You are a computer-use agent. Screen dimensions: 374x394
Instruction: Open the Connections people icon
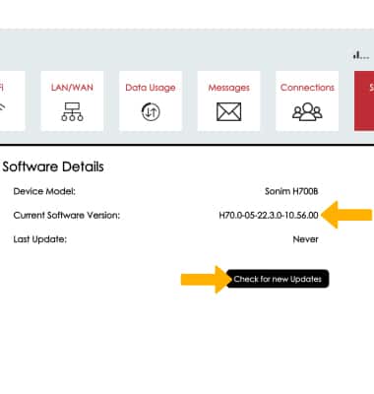coord(307,111)
